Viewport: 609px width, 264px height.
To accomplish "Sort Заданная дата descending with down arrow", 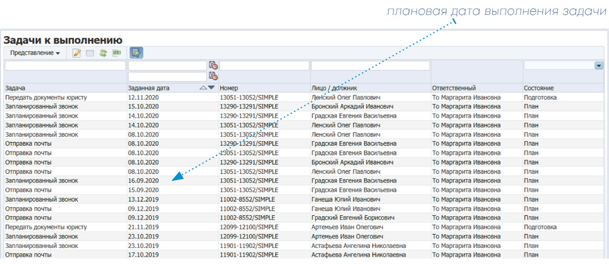I will [211, 88].
